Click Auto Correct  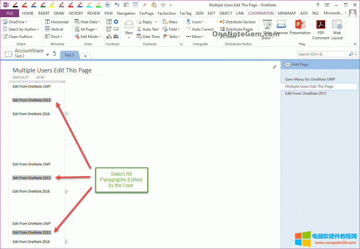[x=200, y=29]
